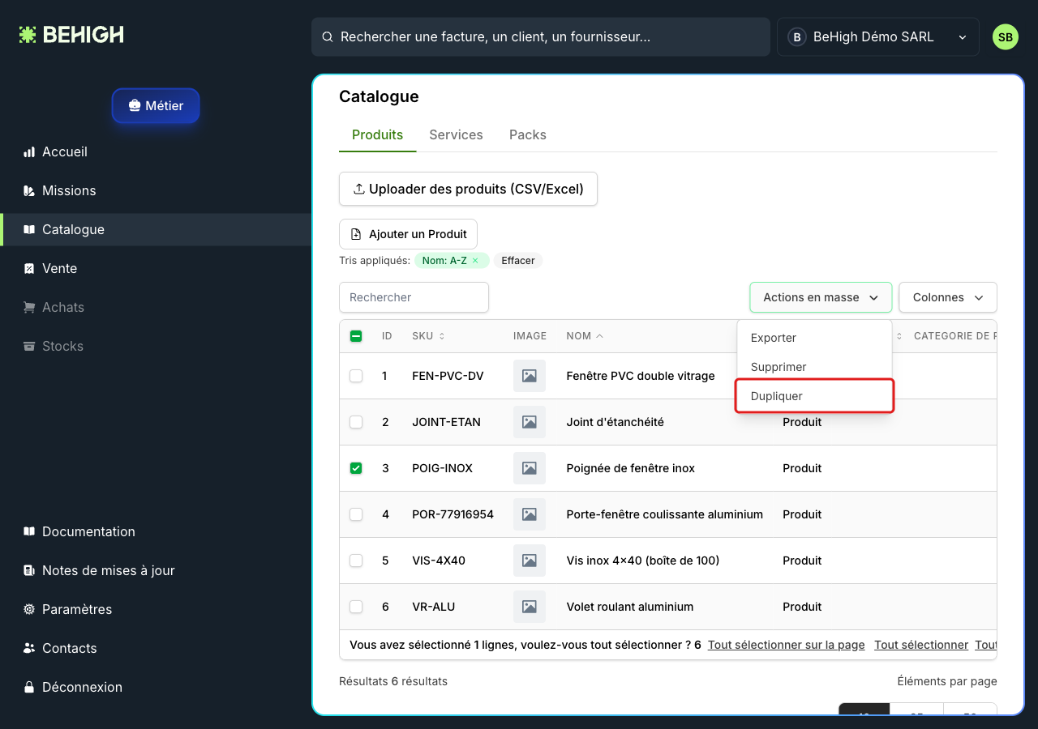The height and width of the screenshot is (729, 1038).
Task: Select the POR-77916954 row checkbox
Action: point(356,514)
